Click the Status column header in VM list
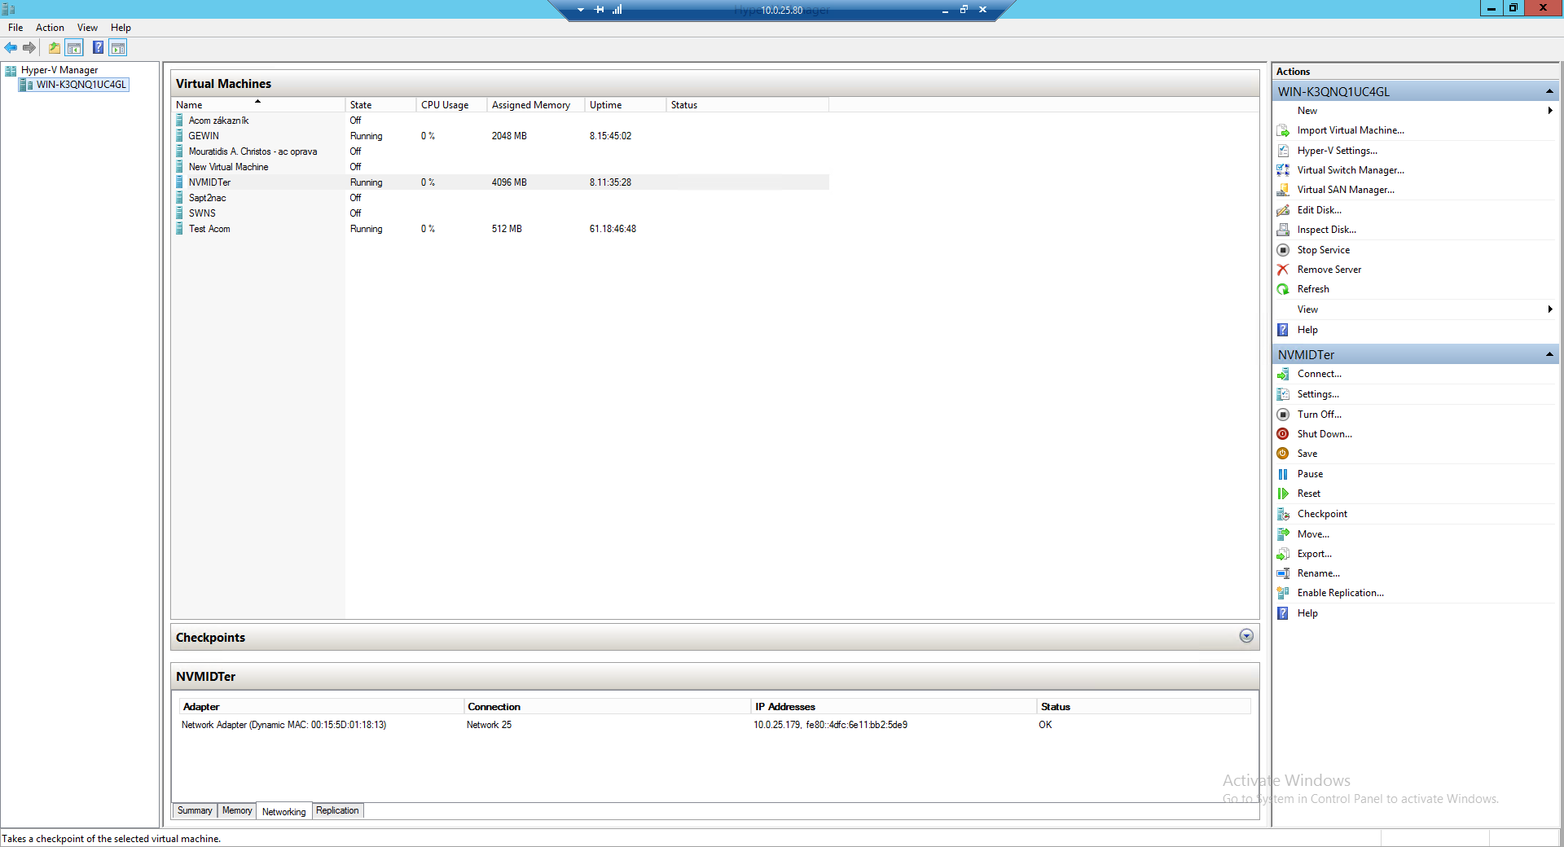The image size is (1564, 847). (x=748, y=105)
